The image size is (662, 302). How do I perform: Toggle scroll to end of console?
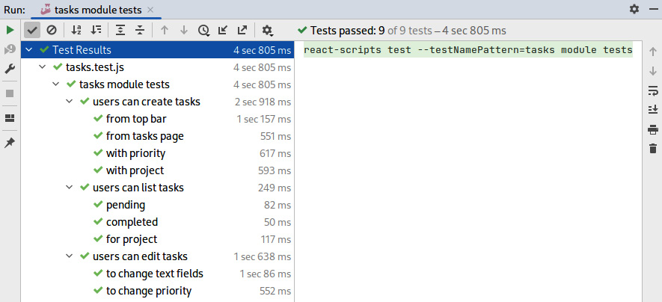pos(653,110)
